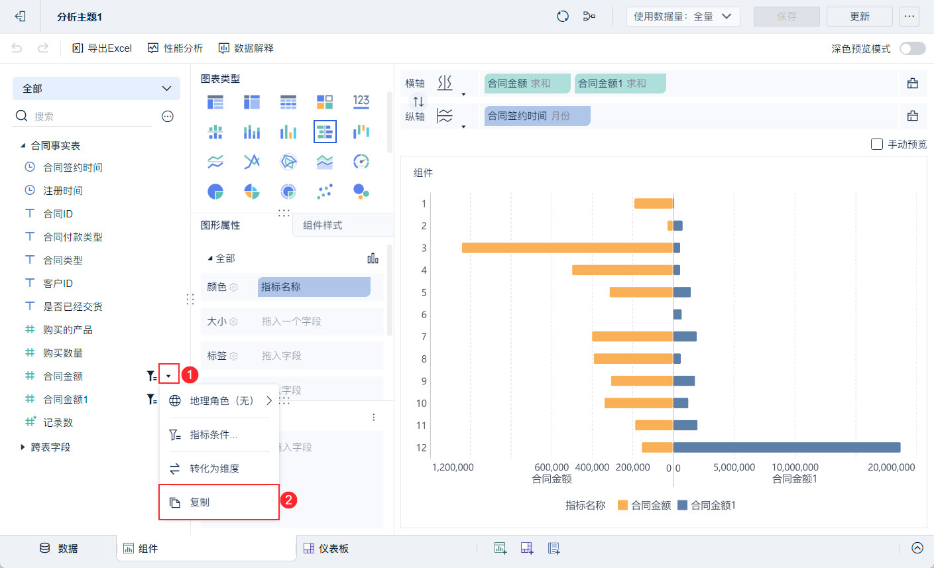Click the bar chart icon in 图形属性
Image resolution: width=934 pixels, height=568 pixels.
(373, 258)
